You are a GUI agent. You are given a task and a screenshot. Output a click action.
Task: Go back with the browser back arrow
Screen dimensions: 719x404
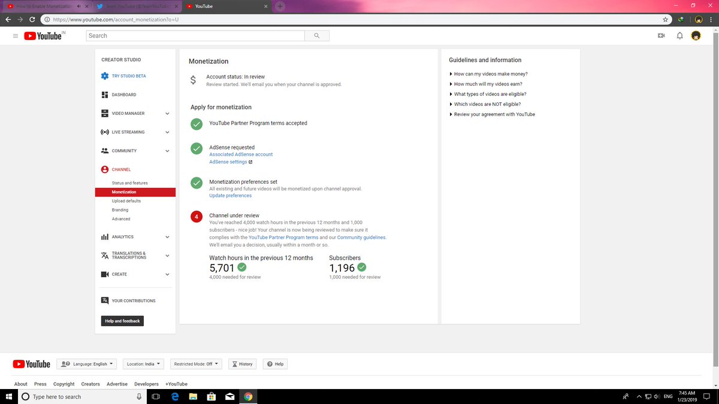pos(8,19)
